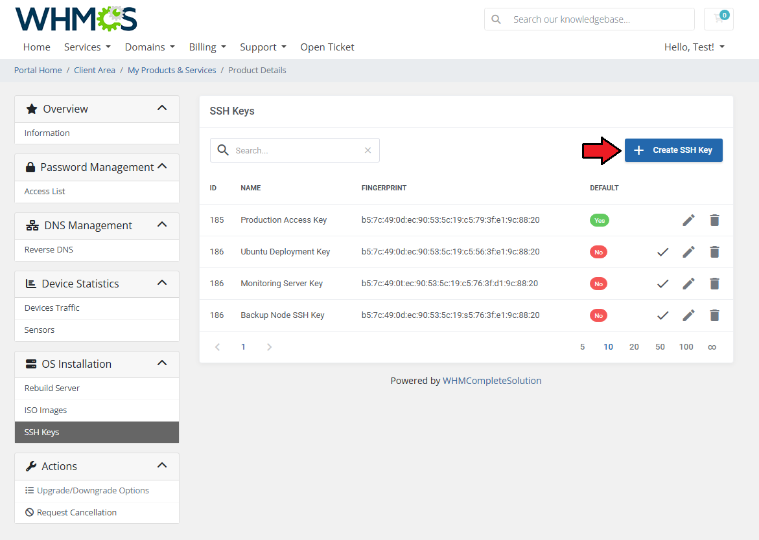Collapse the Device Statistics panel
Screen dimensions: 759x540
pos(162,282)
